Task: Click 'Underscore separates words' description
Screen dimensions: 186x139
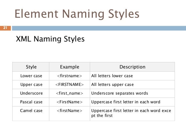Action: pos(120,93)
